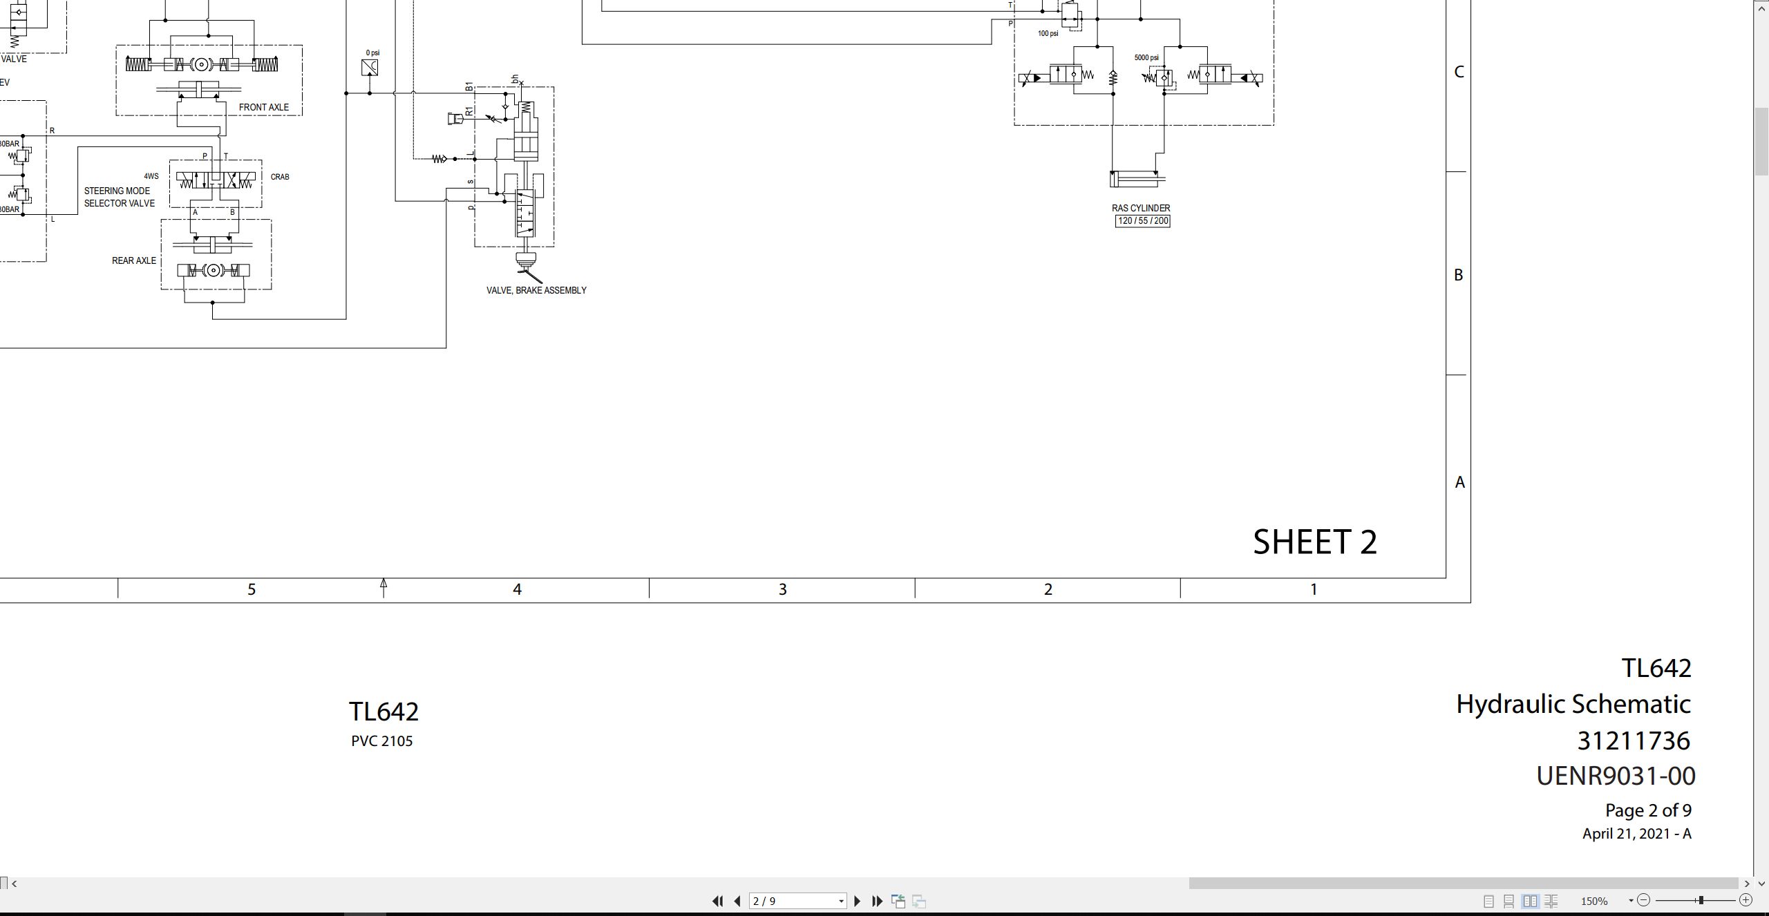Open the page number dropdown arrow

841,901
